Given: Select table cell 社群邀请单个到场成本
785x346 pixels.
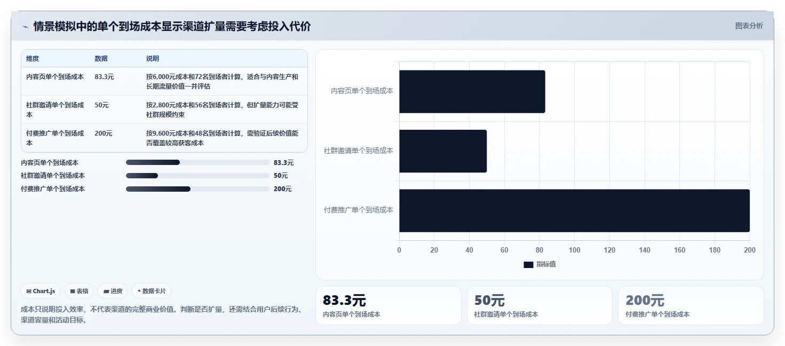Looking at the screenshot, I should [55, 110].
